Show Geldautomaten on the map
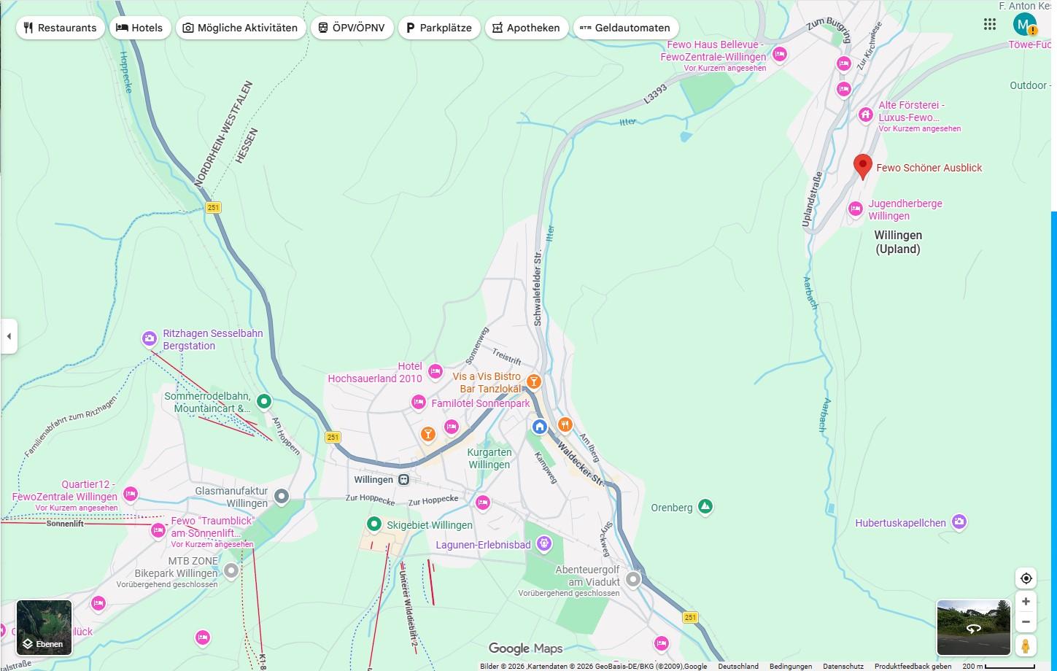 [x=625, y=28]
